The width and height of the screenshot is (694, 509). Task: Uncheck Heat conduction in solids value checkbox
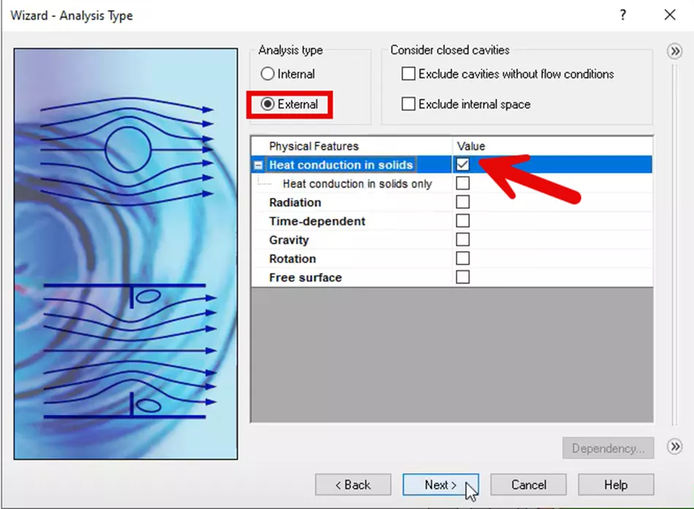(463, 164)
